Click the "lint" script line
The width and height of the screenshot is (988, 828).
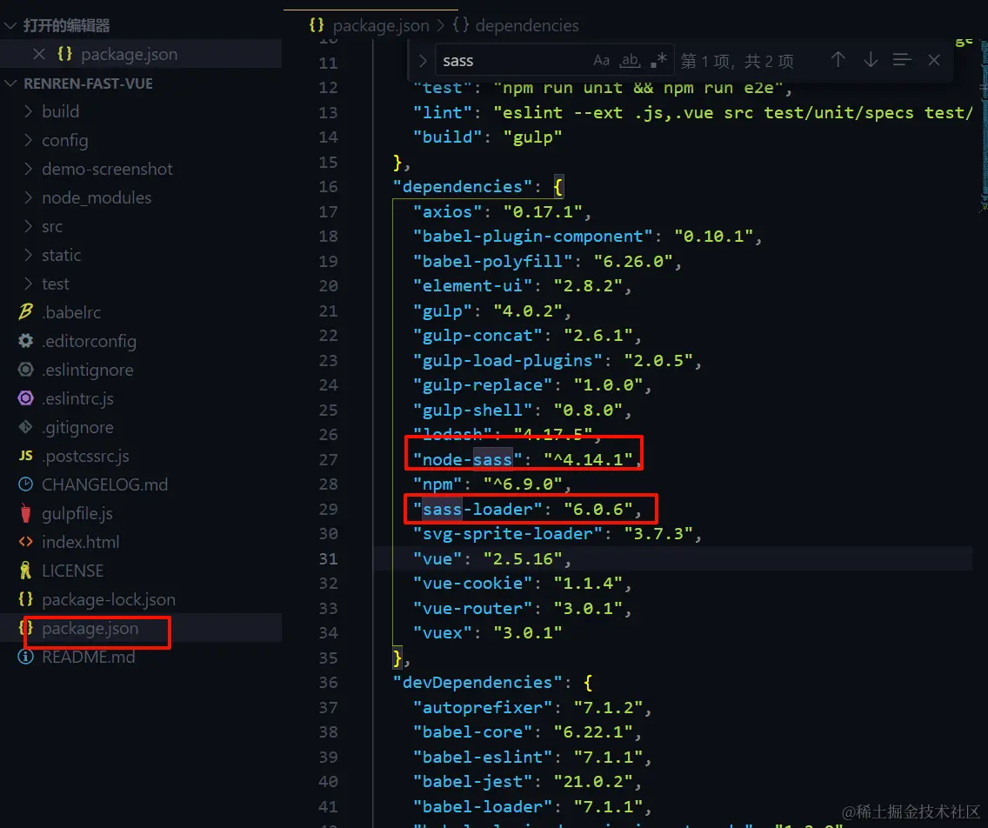click(692, 112)
